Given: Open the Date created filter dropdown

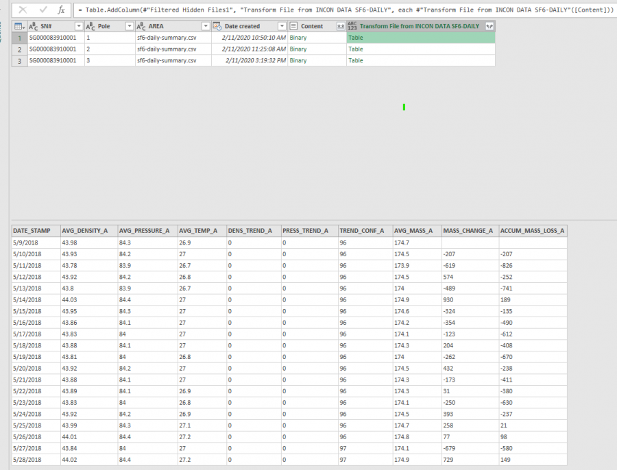Looking at the screenshot, I should [x=282, y=26].
